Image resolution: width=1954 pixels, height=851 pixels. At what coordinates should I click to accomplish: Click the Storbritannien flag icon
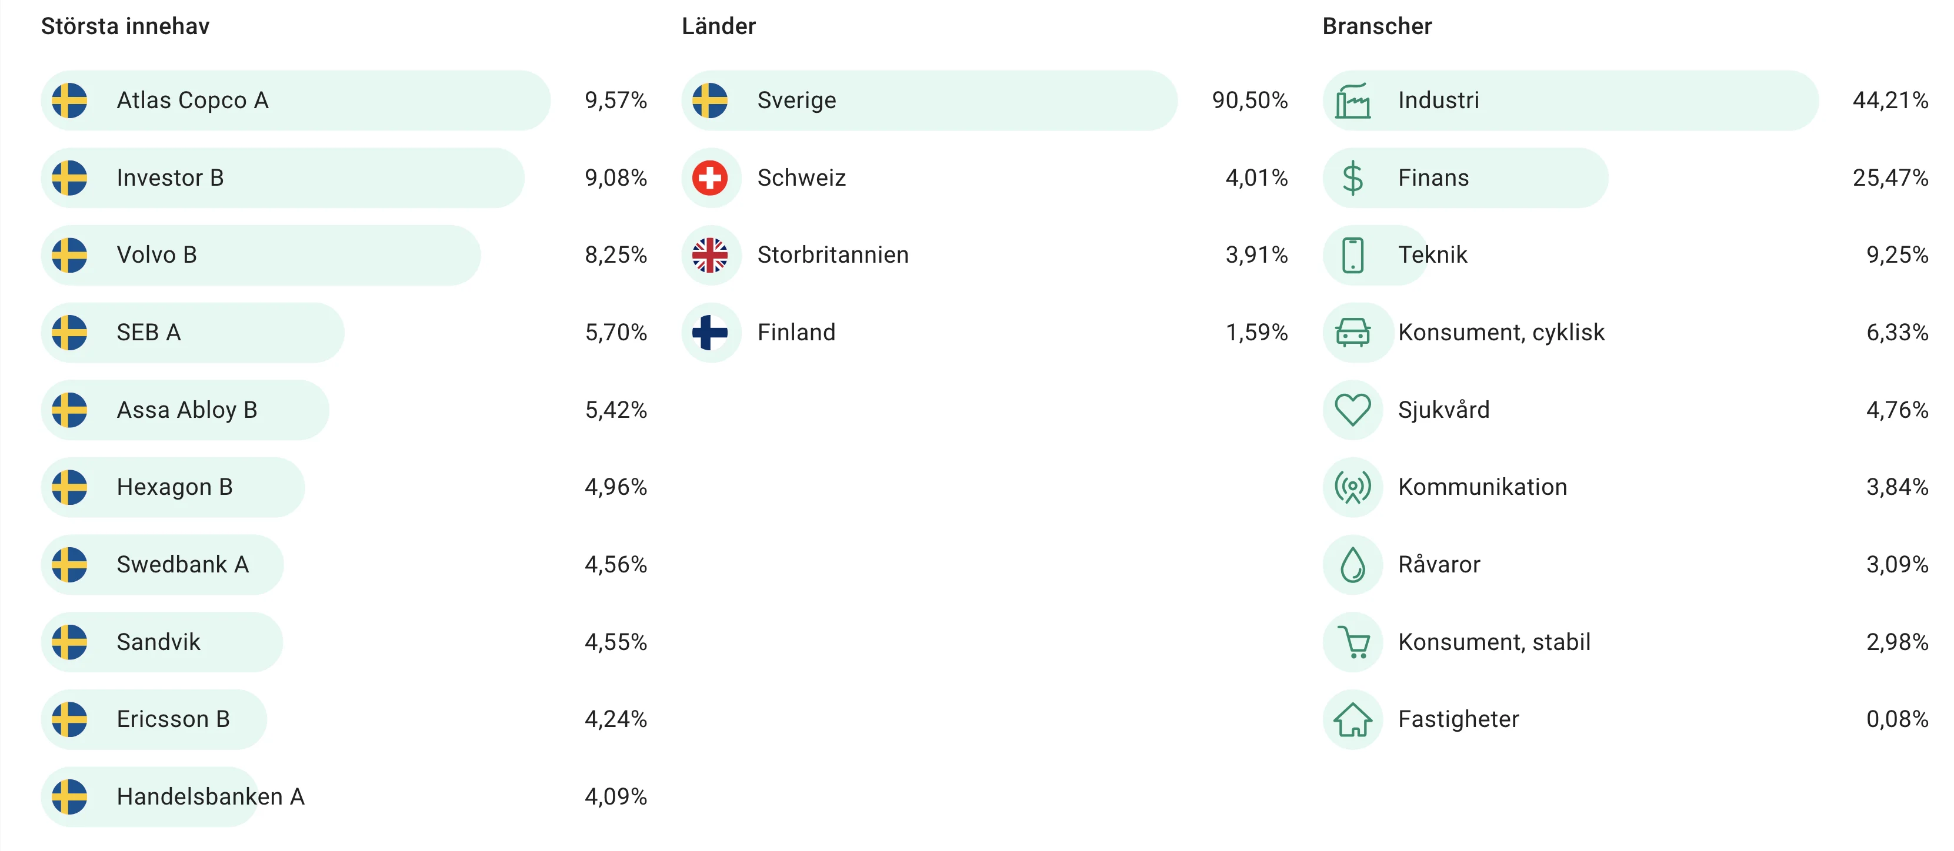click(710, 256)
